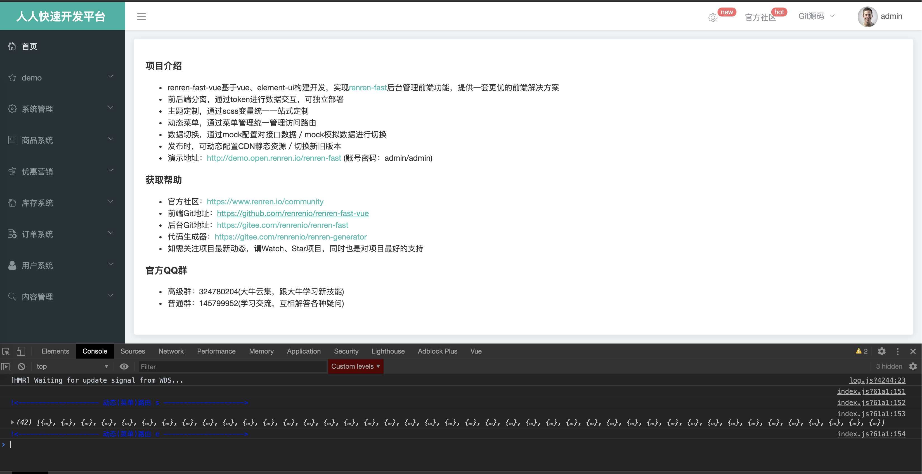The height and width of the screenshot is (474, 922).
Task: Clear console with the ban icon
Action: (x=22, y=366)
